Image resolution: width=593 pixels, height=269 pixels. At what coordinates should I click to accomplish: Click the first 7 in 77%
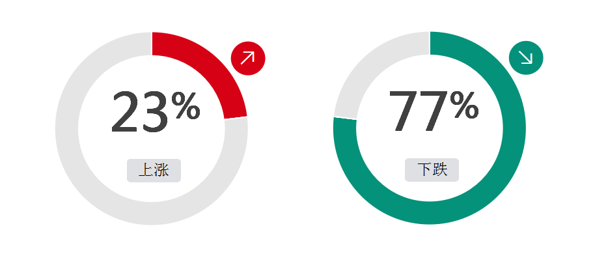point(403,111)
